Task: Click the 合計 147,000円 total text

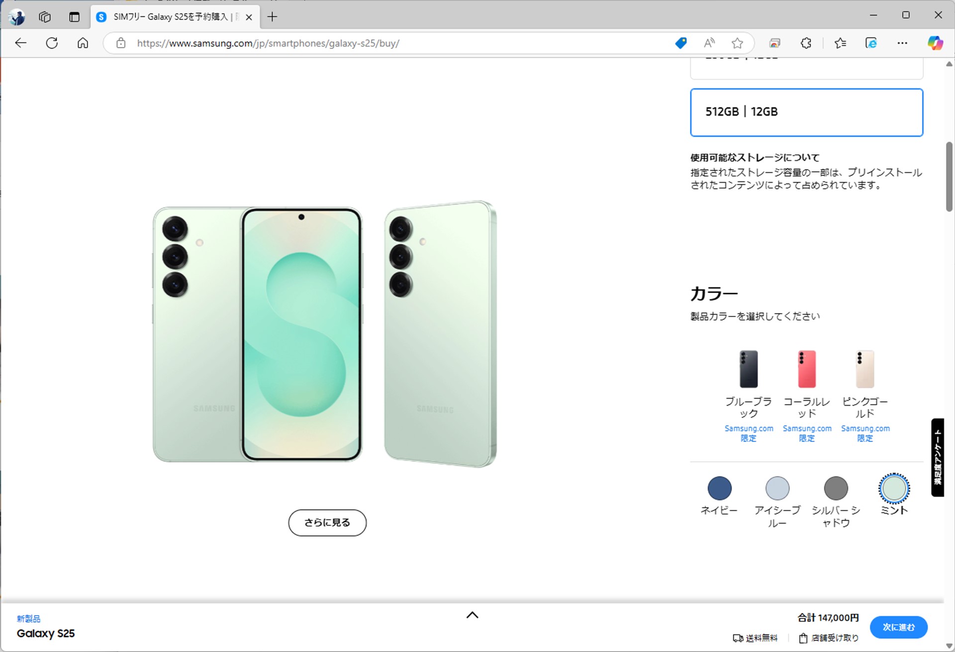Action: (828, 618)
